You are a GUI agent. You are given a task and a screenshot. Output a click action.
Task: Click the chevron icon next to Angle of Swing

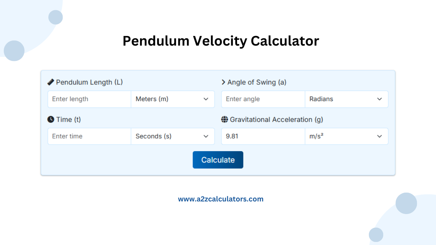(224, 82)
